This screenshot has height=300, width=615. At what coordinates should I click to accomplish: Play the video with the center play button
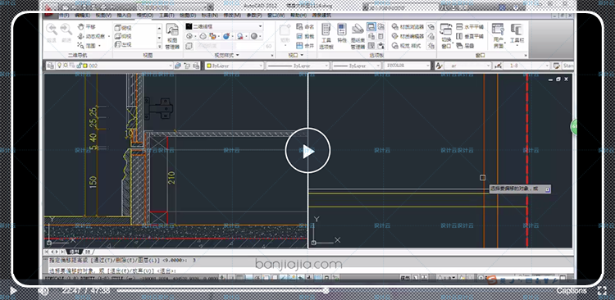pyautogui.click(x=307, y=151)
